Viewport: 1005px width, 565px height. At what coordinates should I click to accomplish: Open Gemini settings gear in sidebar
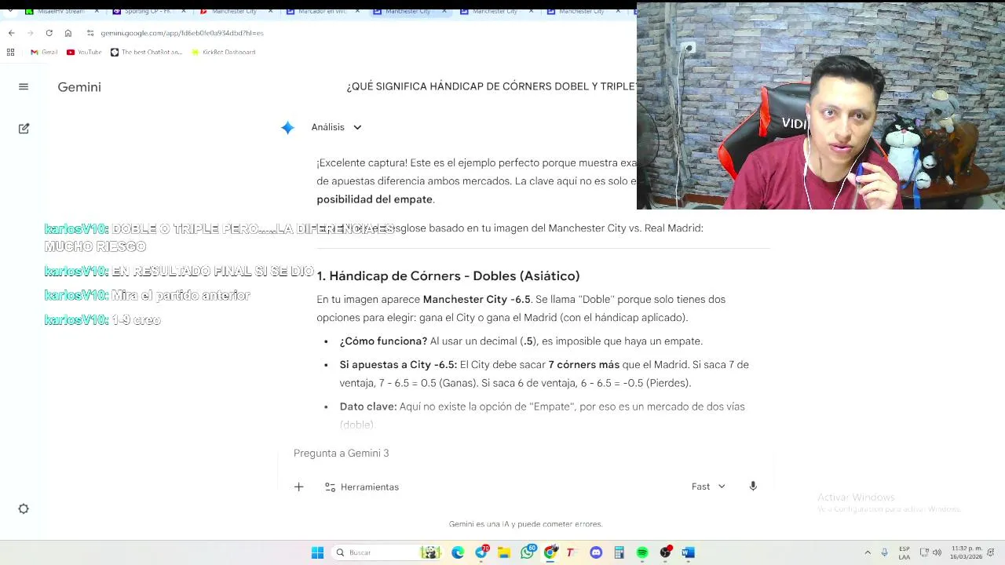(24, 508)
